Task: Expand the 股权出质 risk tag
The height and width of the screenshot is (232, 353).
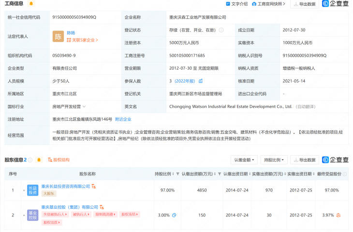Action: (52, 222)
